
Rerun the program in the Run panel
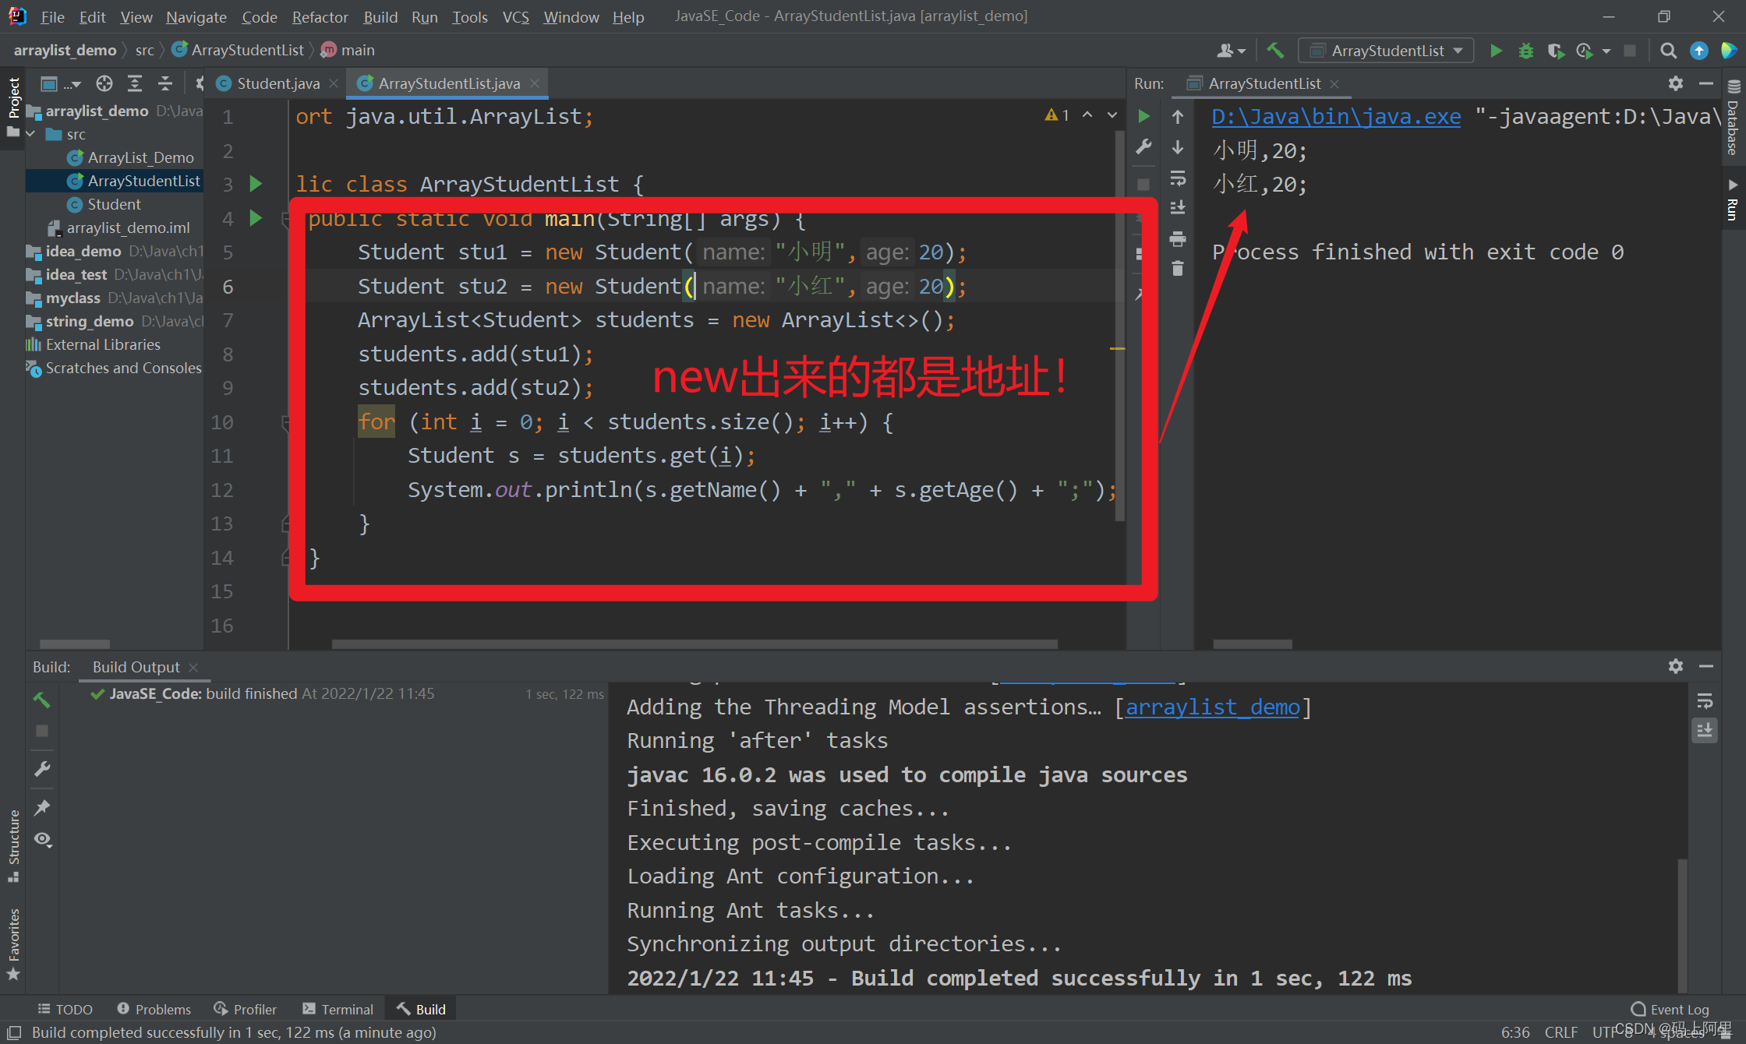coord(1144,116)
